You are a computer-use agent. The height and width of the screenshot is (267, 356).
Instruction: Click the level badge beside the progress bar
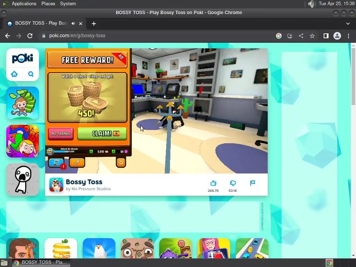click(x=50, y=151)
